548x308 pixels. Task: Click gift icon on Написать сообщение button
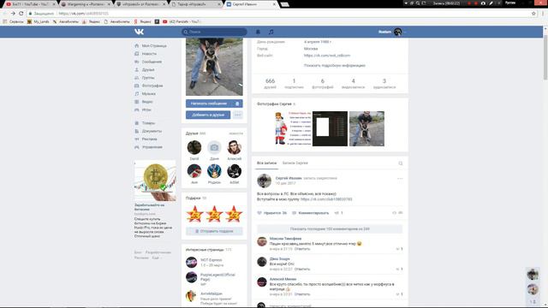click(237, 104)
